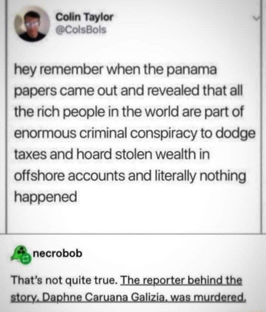Click 'hey remember when the panama' line
Viewport: 266px width, 312px height.
[x=115, y=70]
